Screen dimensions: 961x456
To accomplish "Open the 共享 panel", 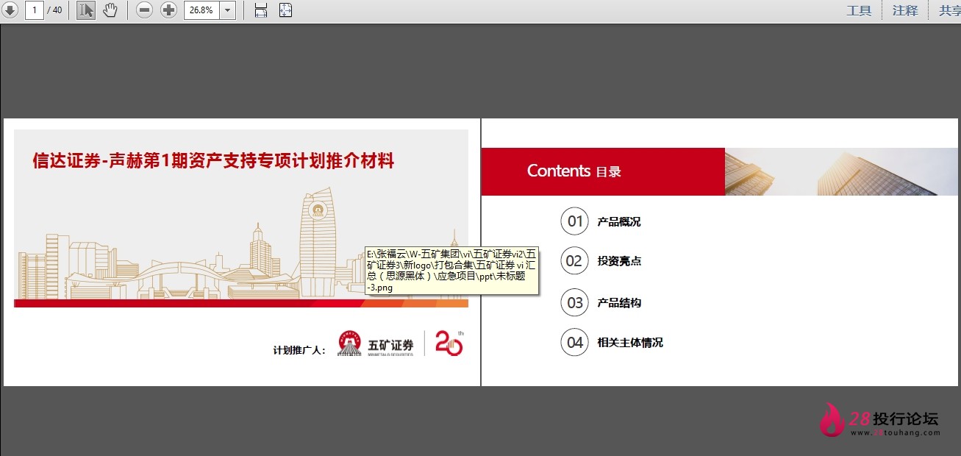I will tap(949, 10).
